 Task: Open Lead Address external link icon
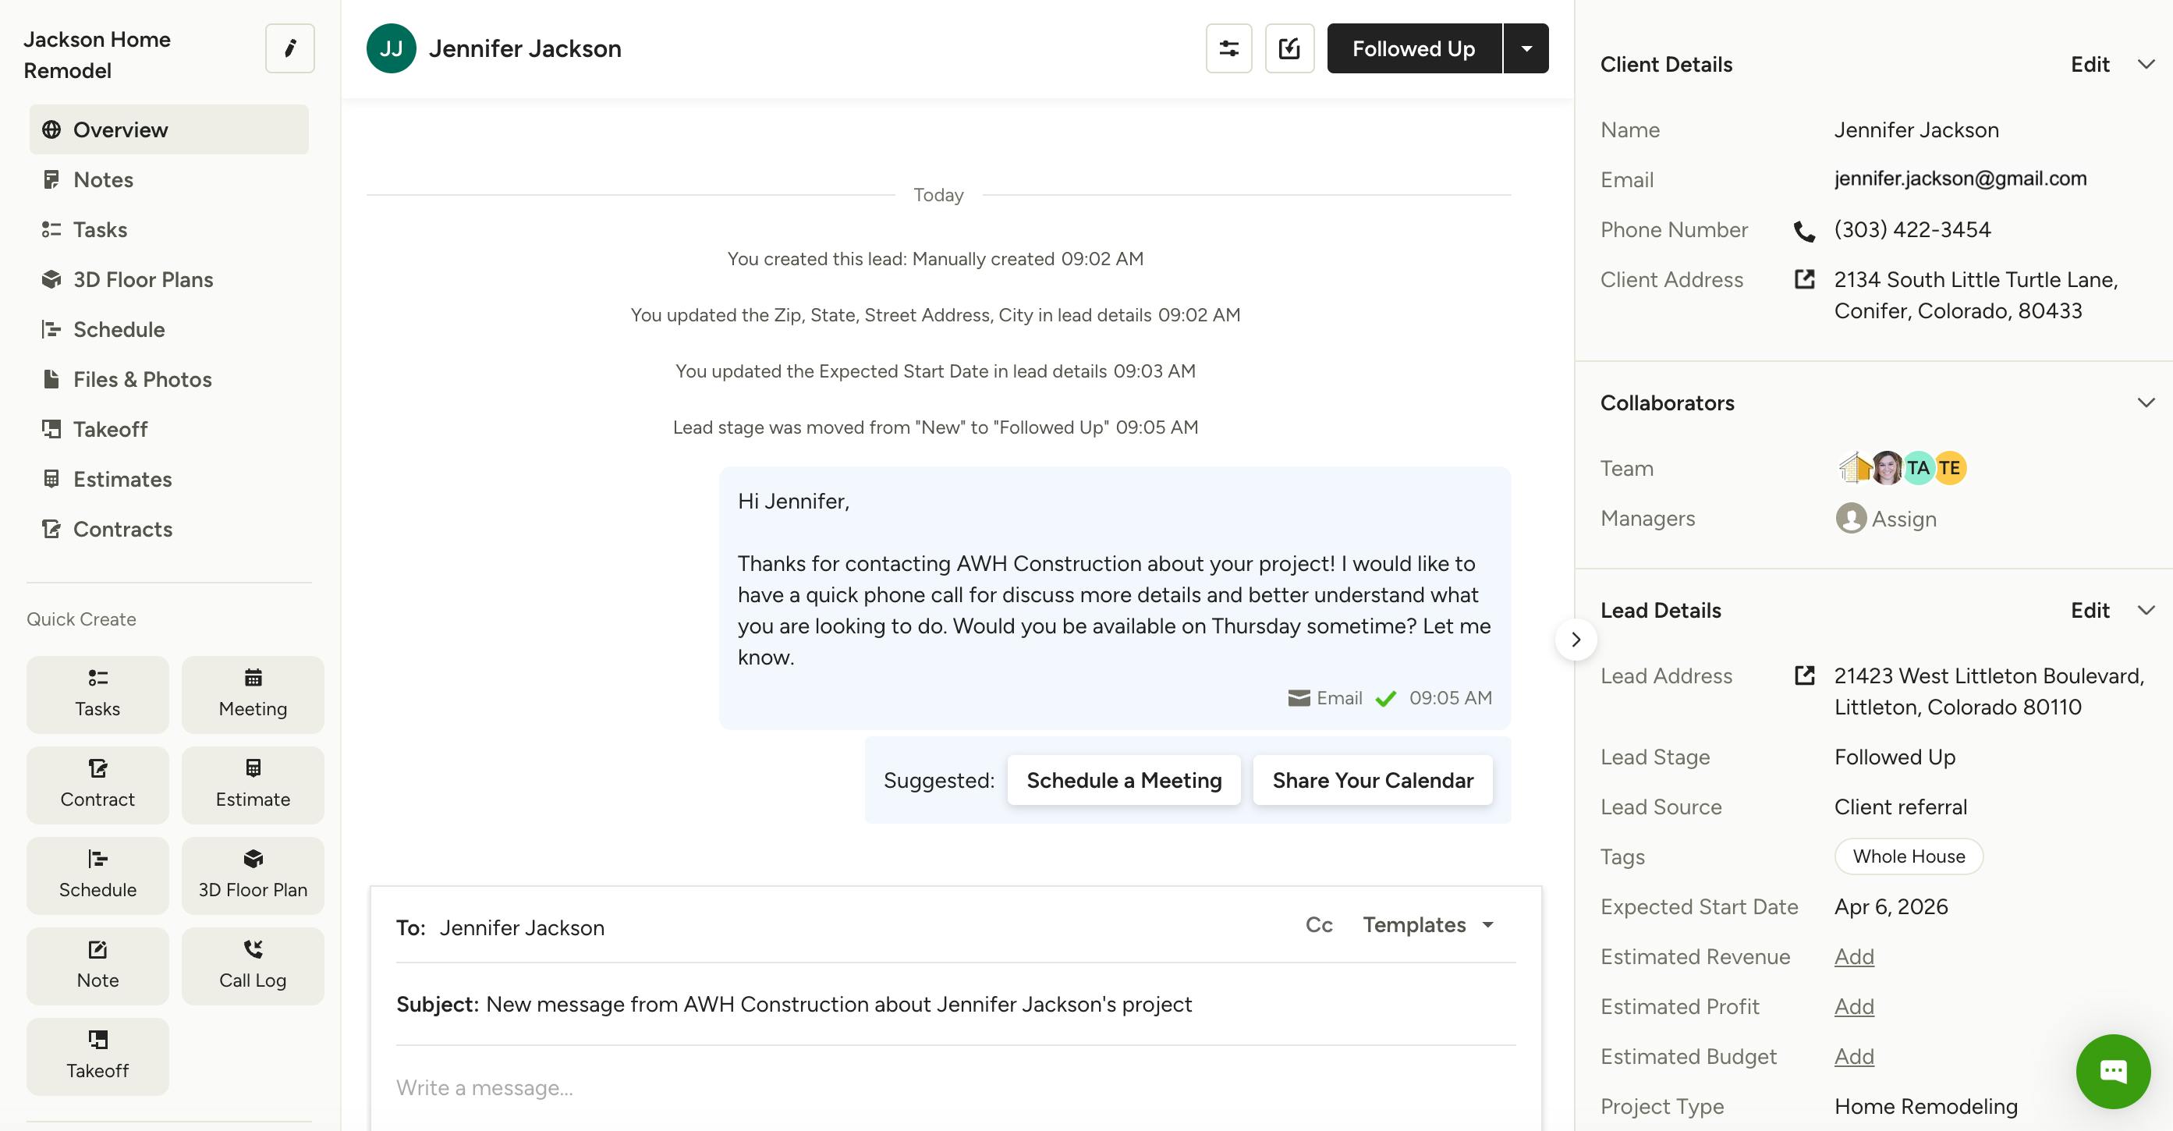click(1803, 675)
